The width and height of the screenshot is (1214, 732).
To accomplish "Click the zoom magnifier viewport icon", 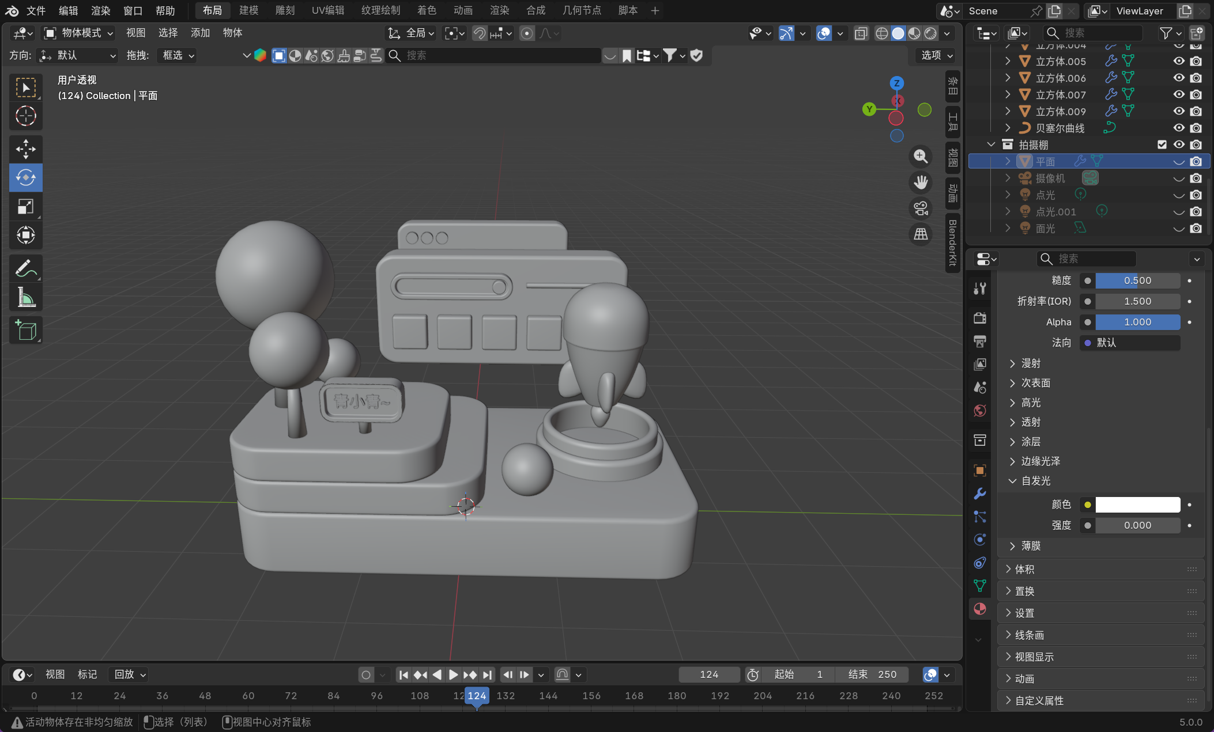I will pos(921,157).
